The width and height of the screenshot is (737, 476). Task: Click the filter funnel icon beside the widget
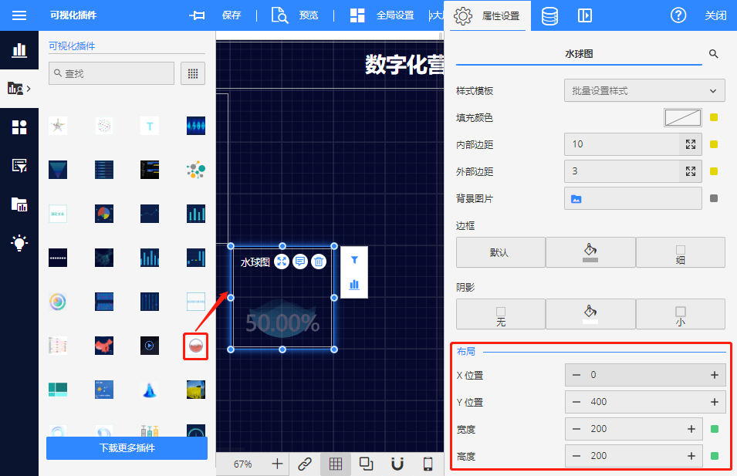click(354, 260)
